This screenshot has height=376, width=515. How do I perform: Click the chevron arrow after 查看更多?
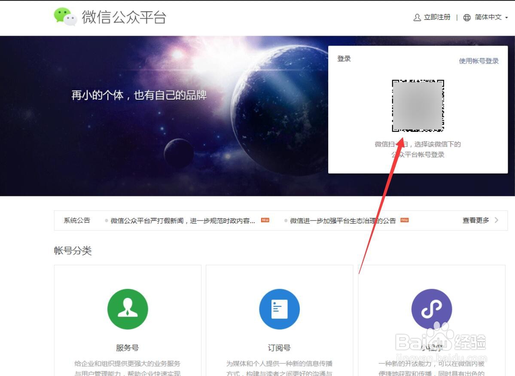(496, 220)
